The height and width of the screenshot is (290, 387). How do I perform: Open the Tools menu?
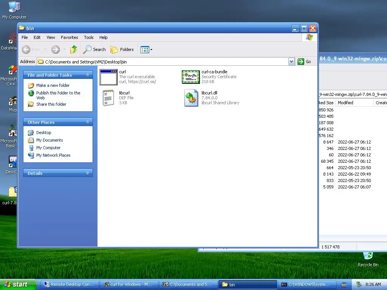point(88,37)
